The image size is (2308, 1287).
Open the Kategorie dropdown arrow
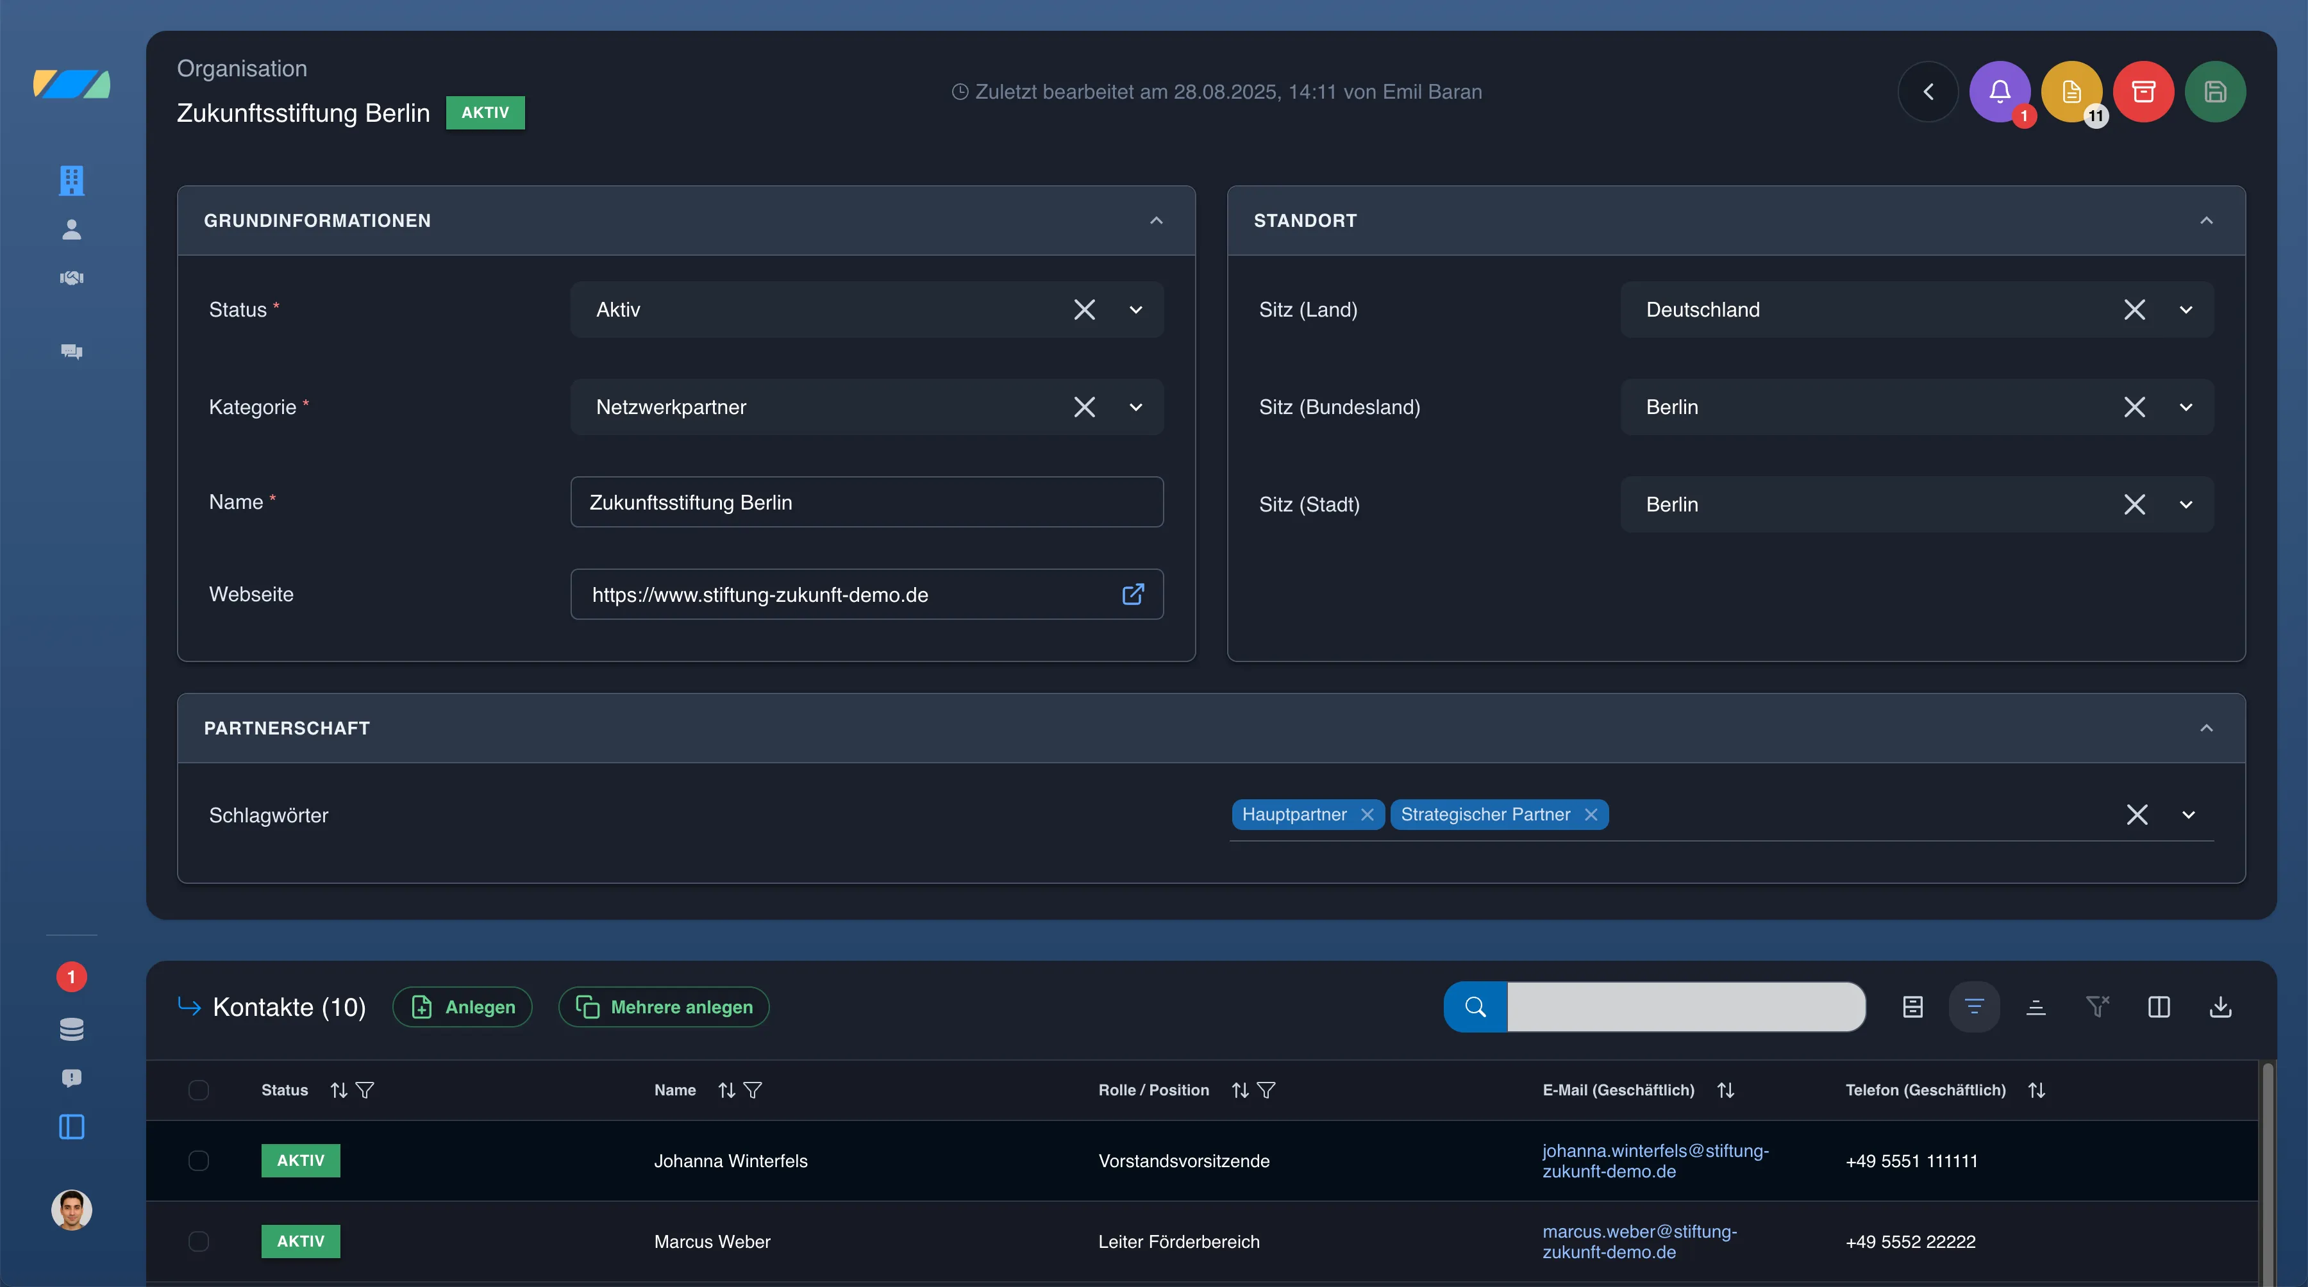point(1136,408)
